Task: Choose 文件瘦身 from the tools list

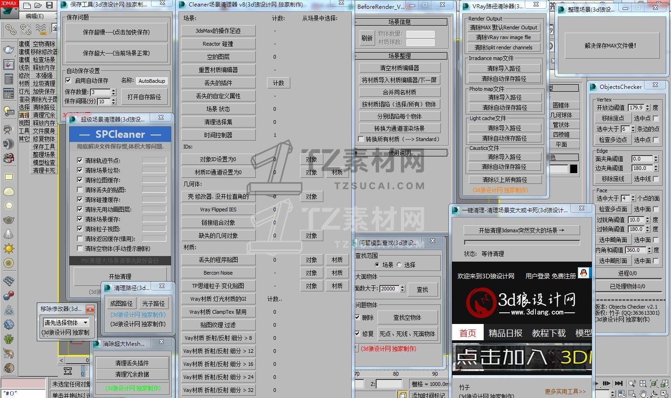Action: click(x=44, y=131)
